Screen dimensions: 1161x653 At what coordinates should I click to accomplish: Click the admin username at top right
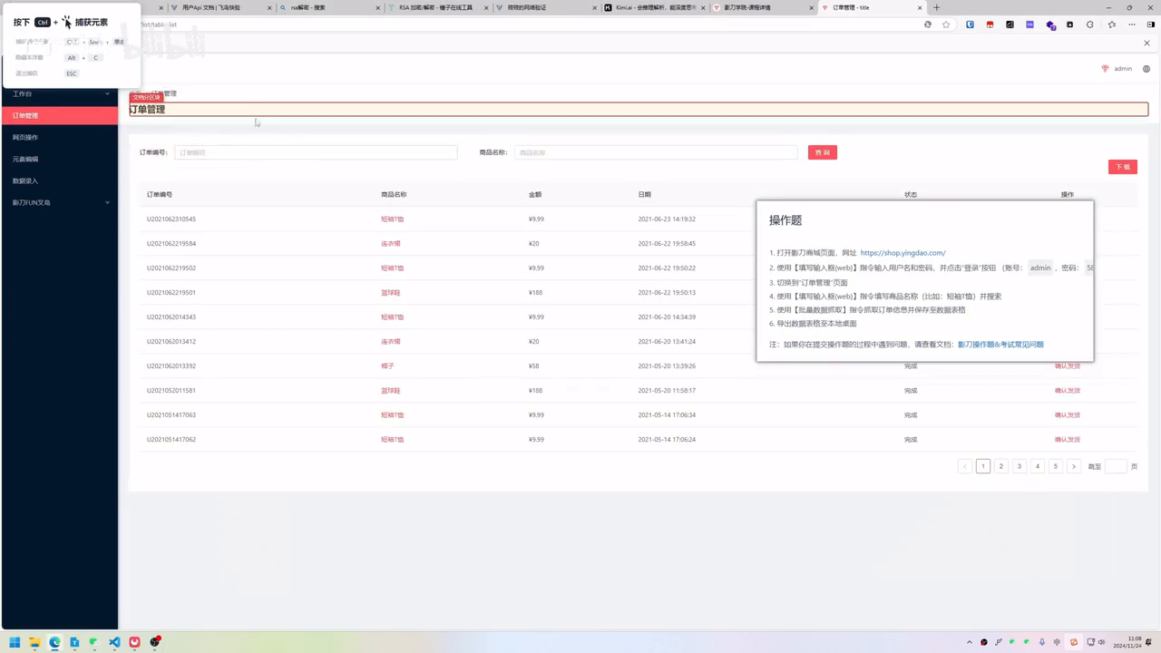[1123, 69]
